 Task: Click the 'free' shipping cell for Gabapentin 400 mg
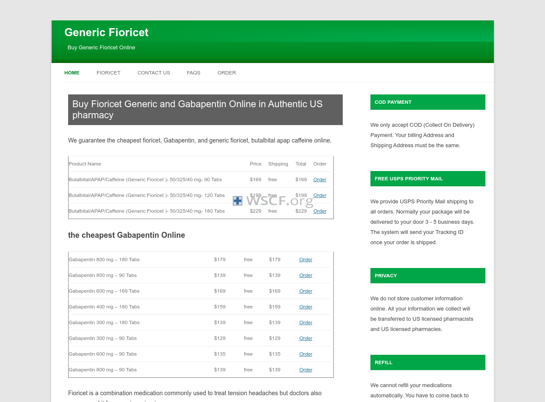click(x=248, y=307)
